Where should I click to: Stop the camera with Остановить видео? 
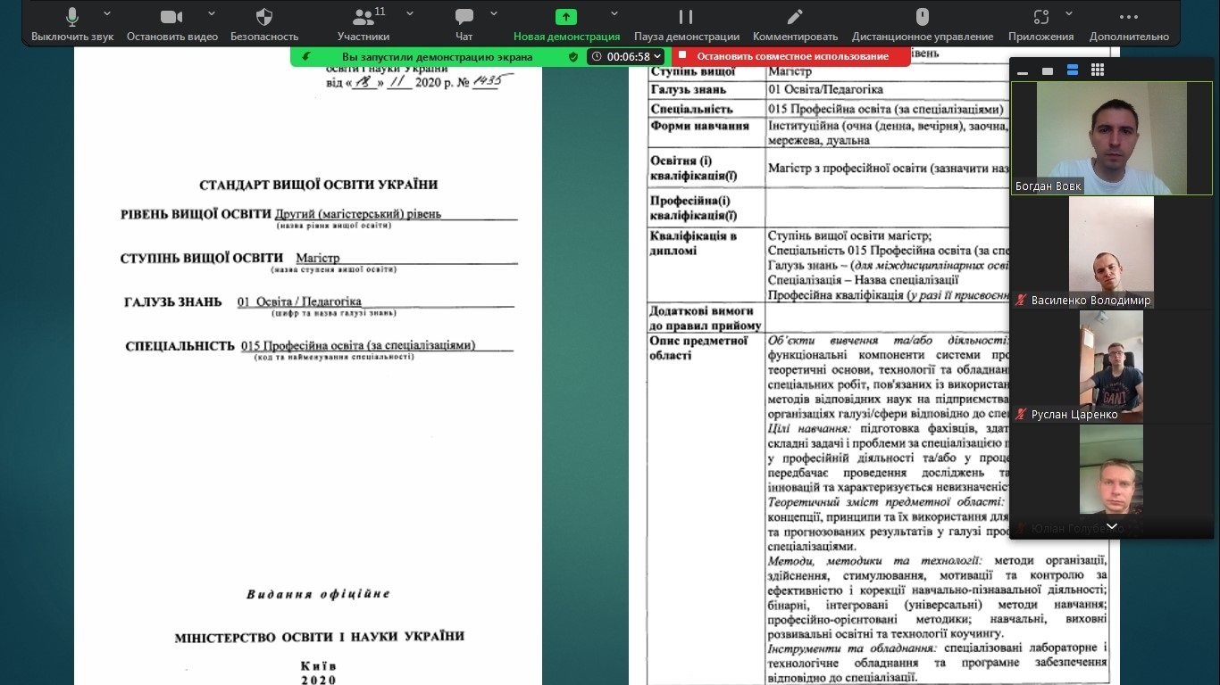pos(171,23)
